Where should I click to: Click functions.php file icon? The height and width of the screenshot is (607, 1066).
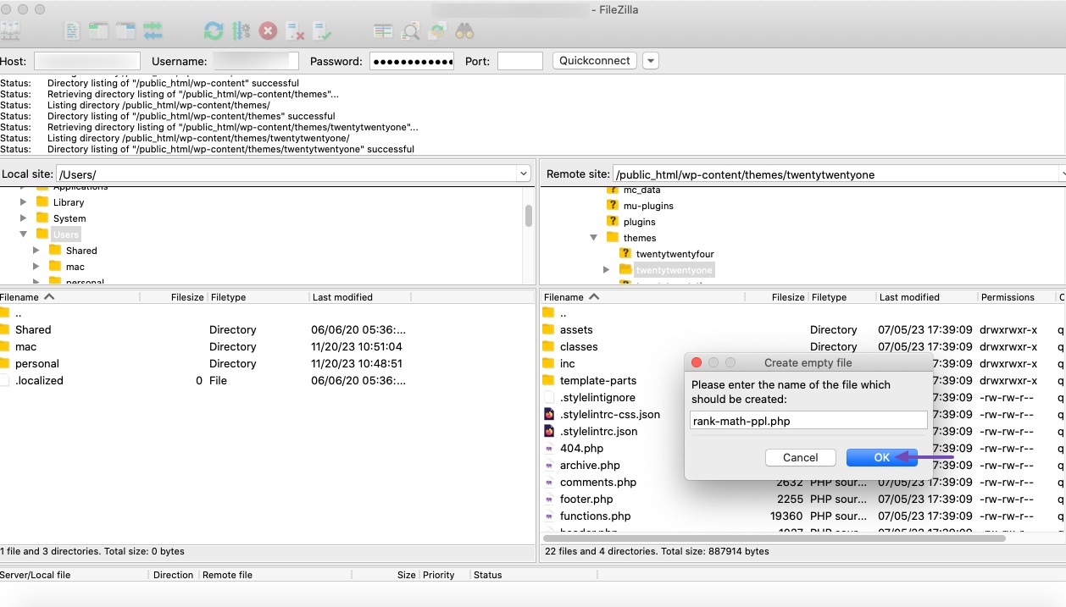click(x=548, y=516)
